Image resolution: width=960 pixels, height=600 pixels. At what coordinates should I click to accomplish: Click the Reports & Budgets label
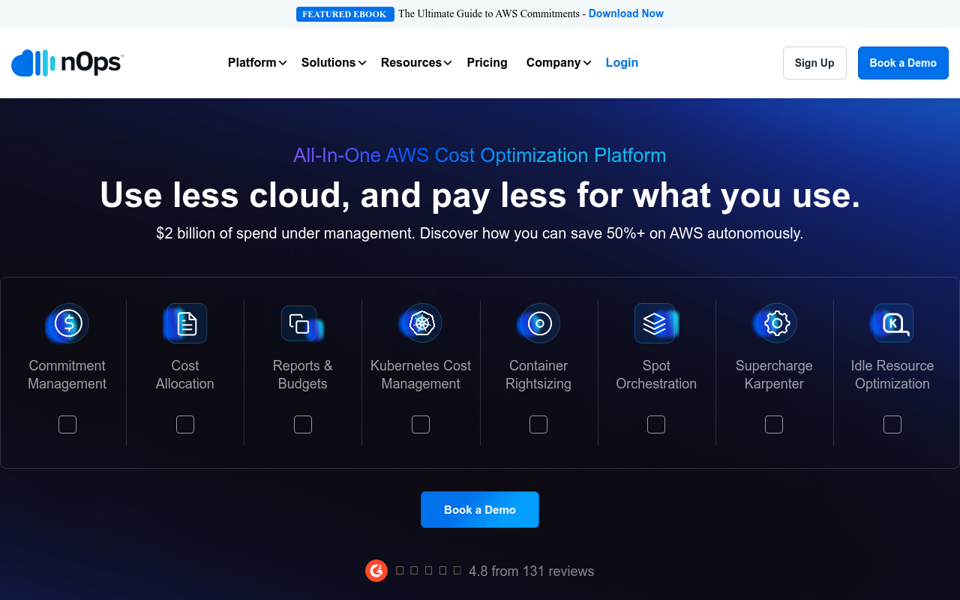tap(303, 375)
